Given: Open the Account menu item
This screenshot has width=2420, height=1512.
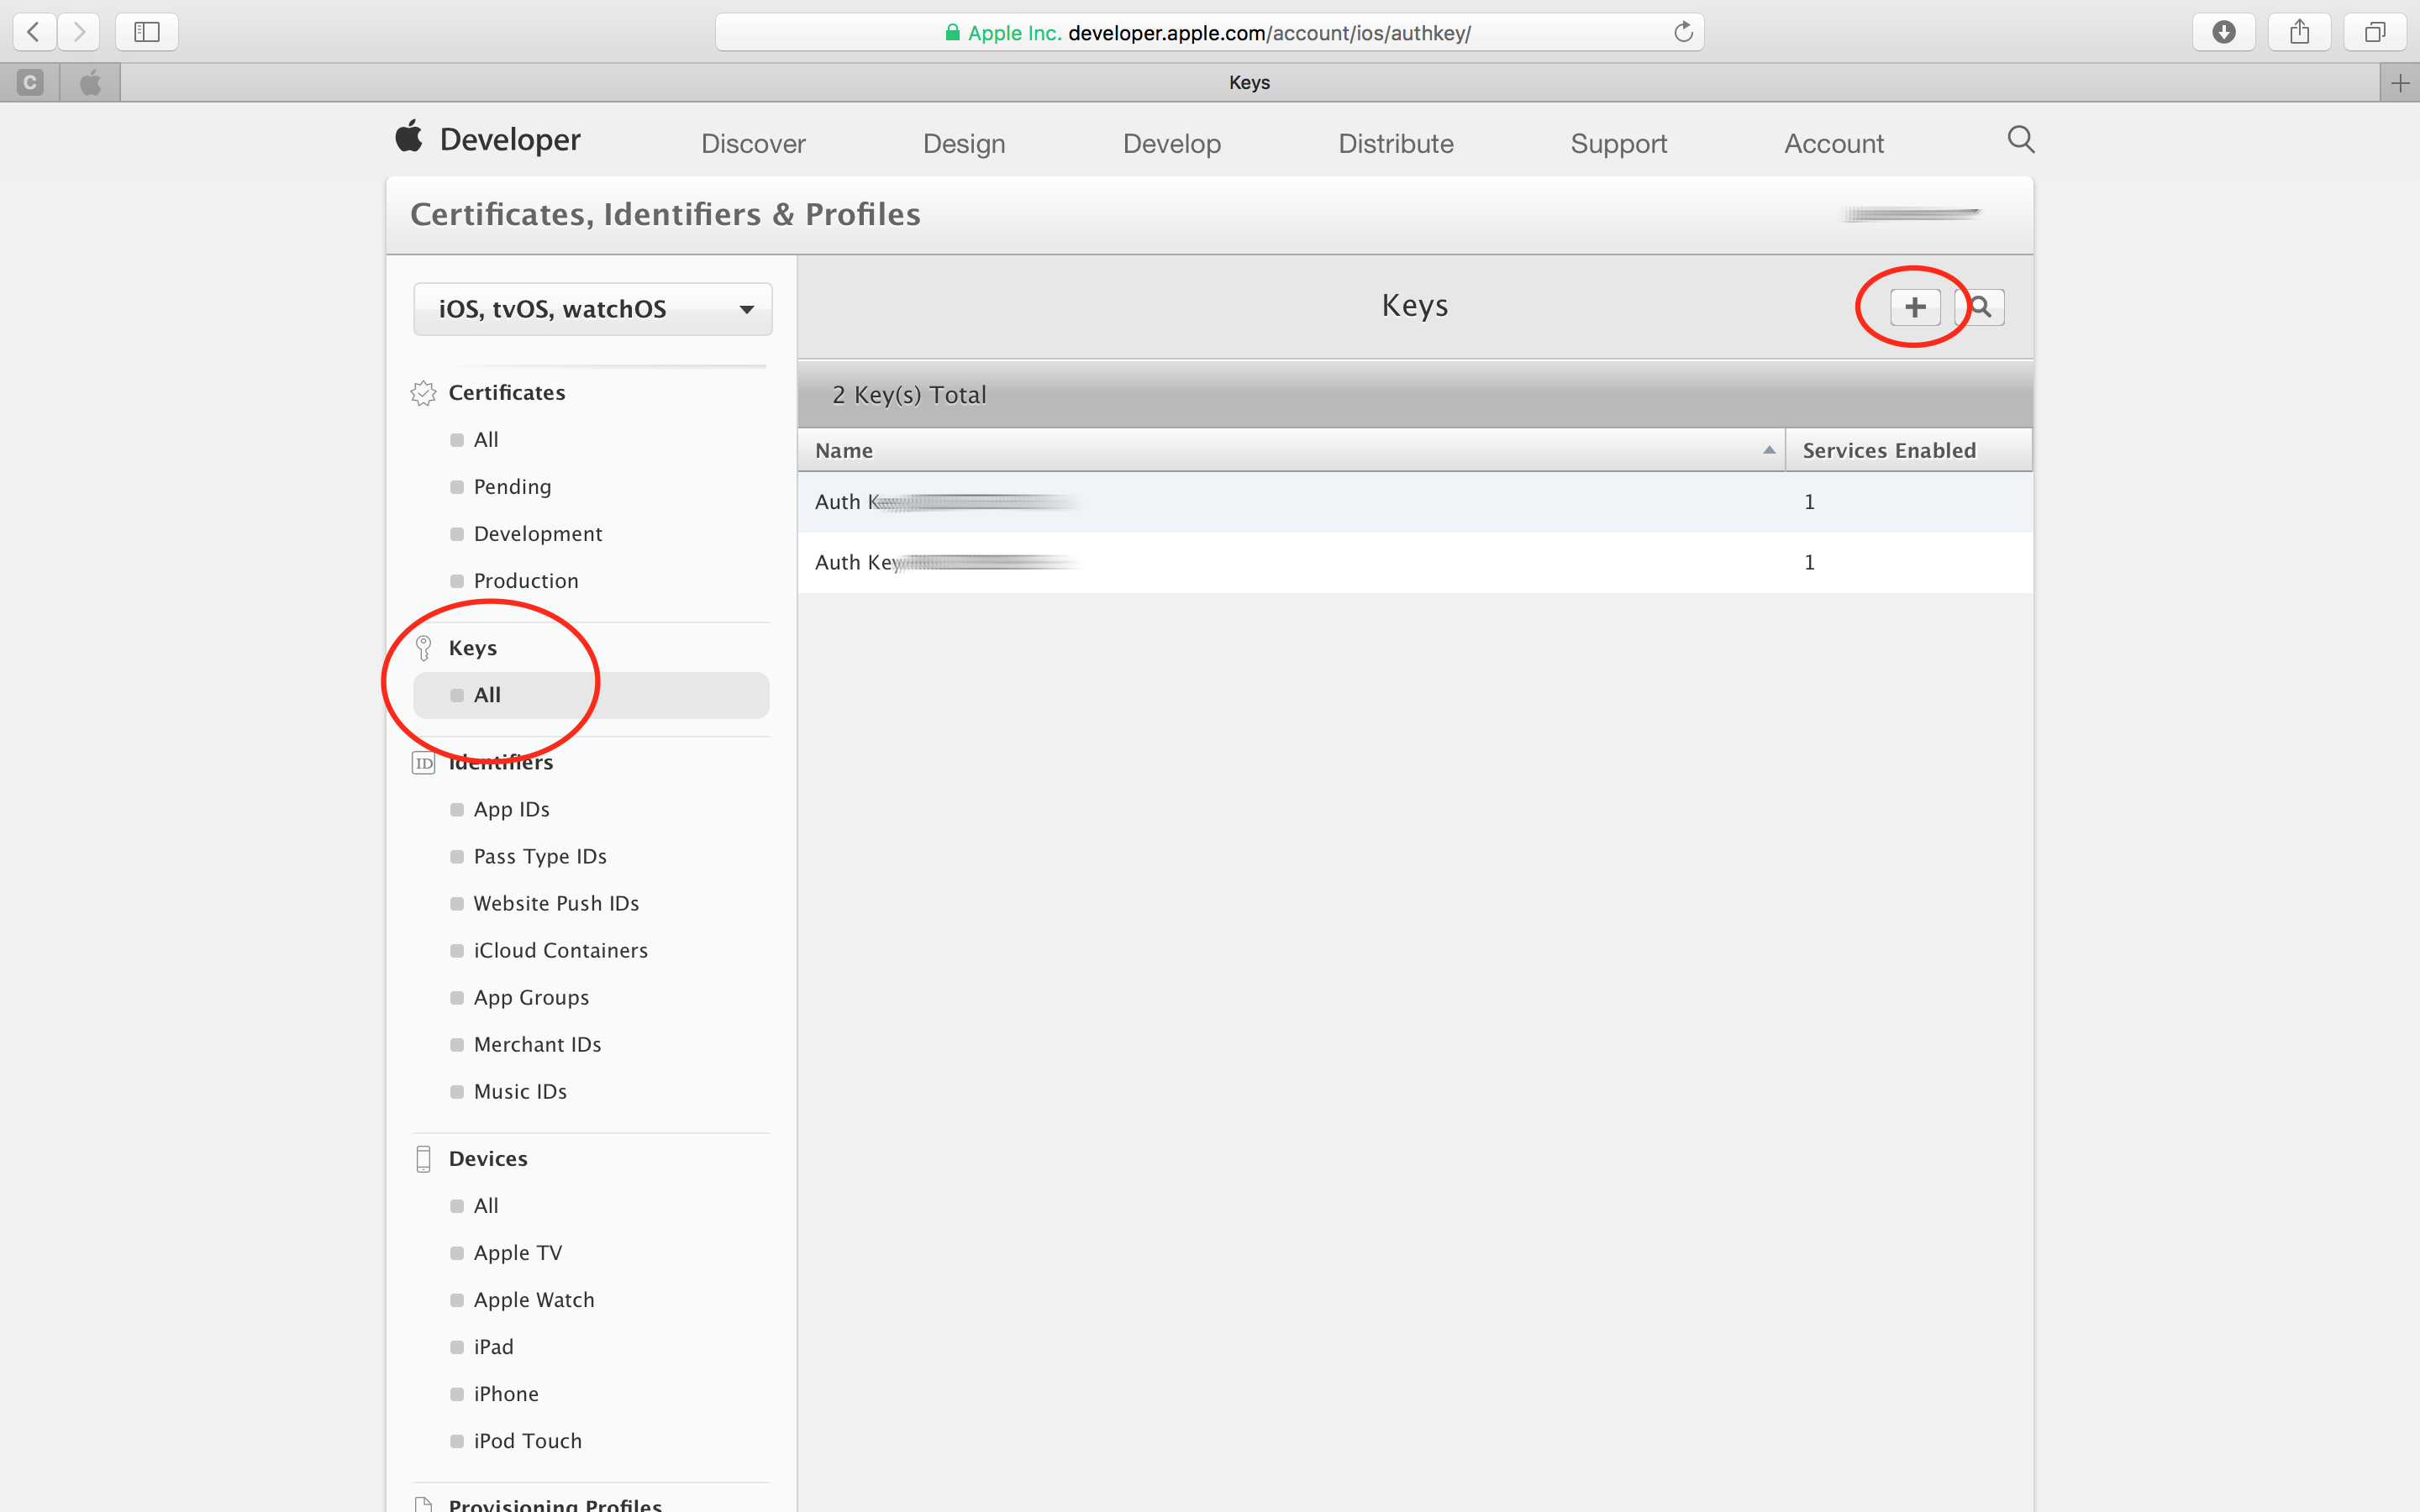Looking at the screenshot, I should [x=1833, y=144].
